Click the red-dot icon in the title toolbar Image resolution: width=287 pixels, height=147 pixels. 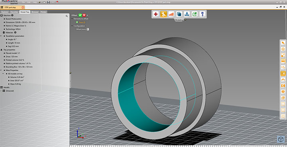click(x=57, y=2)
